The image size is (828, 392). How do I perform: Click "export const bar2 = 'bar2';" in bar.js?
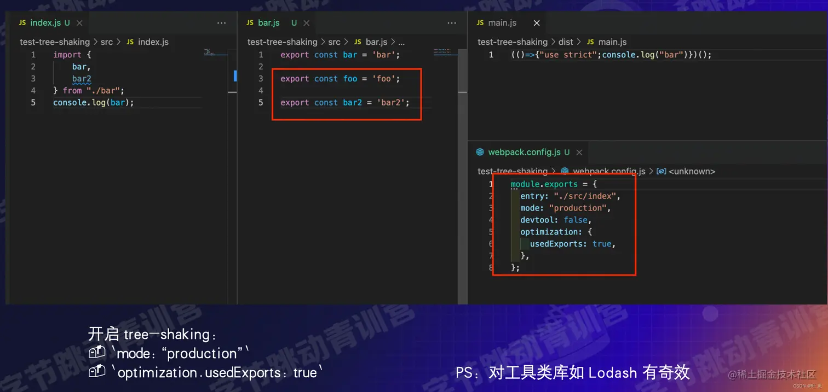(345, 103)
